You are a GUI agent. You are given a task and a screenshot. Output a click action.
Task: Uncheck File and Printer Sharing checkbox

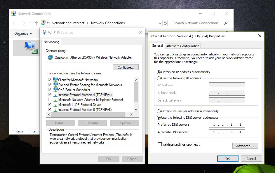[50, 85]
